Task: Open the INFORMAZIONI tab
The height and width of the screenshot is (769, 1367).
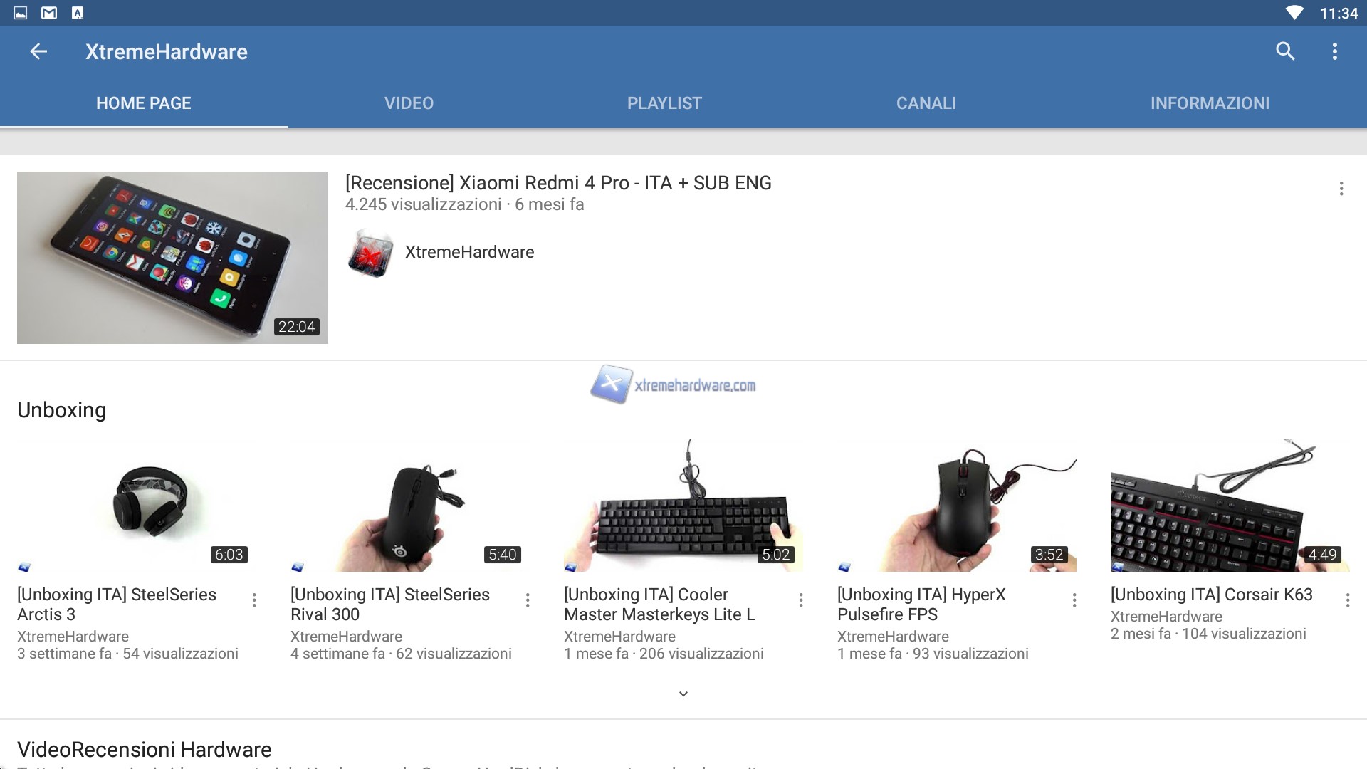Action: (x=1210, y=103)
